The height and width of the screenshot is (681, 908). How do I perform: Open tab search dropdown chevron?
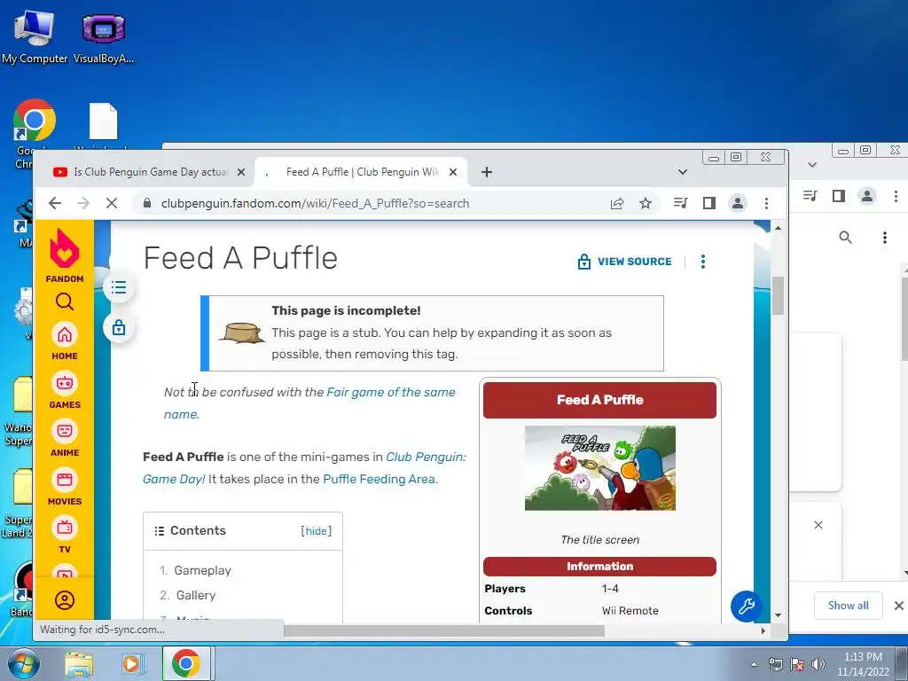point(683,172)
